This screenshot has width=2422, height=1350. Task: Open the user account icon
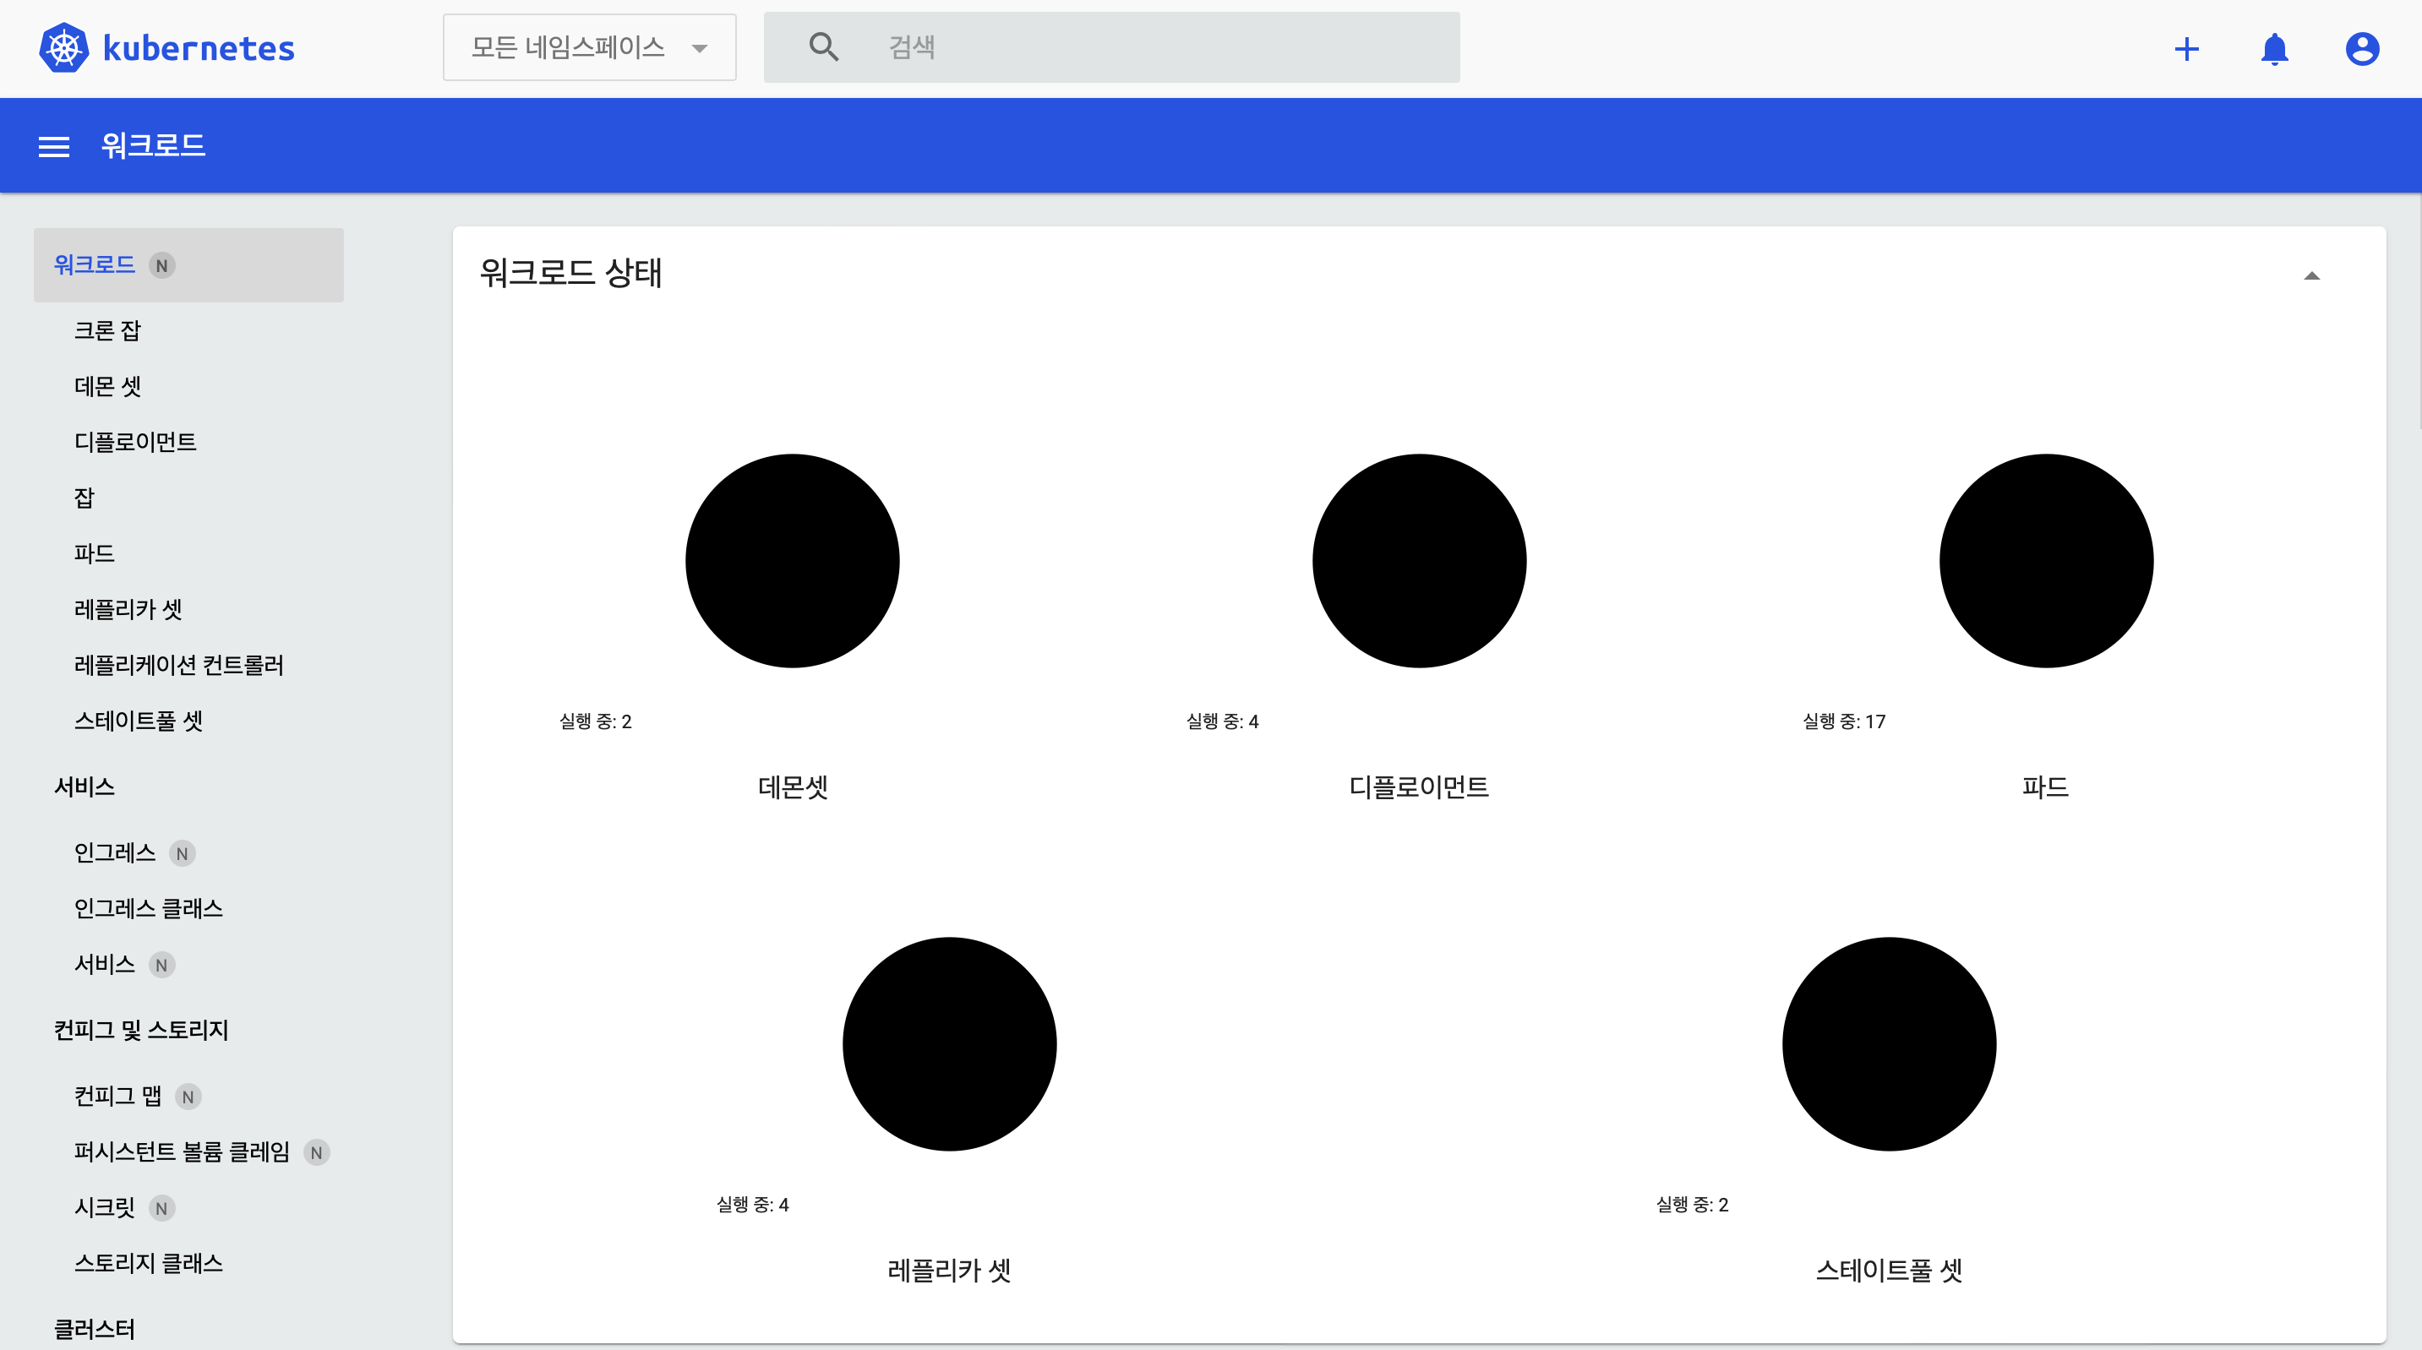[2362, 49]
